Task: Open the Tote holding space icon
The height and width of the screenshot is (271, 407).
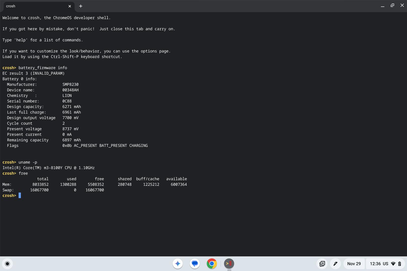Action: click(322, 264)
